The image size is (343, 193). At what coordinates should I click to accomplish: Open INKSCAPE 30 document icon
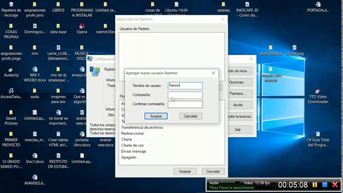(247, 10)
